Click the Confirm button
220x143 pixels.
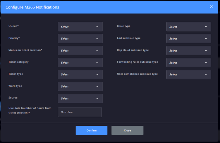(x=92, y=130)
